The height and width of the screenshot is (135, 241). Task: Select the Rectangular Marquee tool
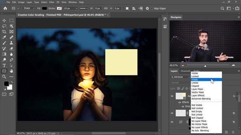coord(11,20)
